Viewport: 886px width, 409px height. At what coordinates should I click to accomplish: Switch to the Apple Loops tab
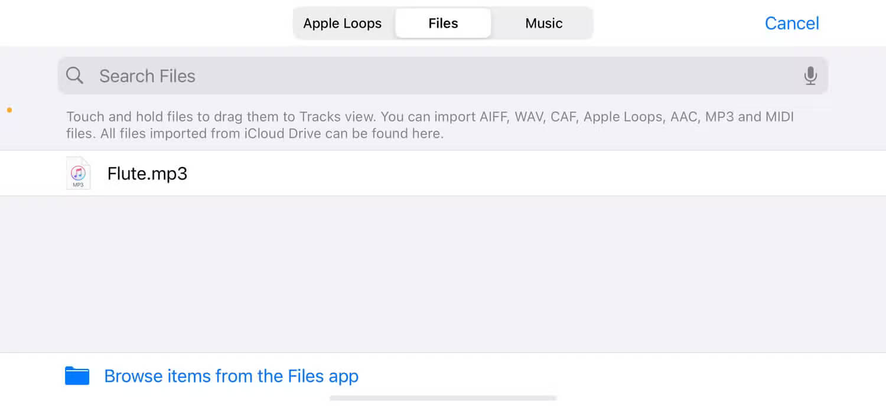click(343, 24)
